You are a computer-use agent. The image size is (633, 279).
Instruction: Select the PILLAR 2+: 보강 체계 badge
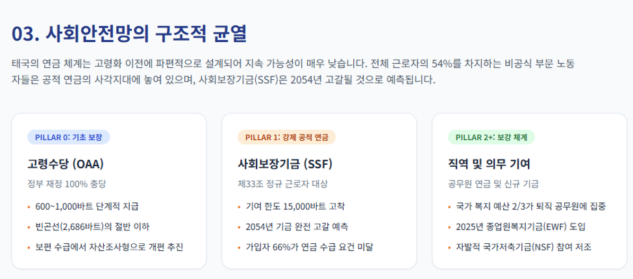[x=491, y=137]
